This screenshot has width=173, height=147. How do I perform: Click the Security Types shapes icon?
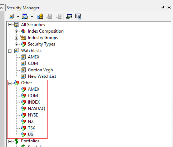click(23, 44)
